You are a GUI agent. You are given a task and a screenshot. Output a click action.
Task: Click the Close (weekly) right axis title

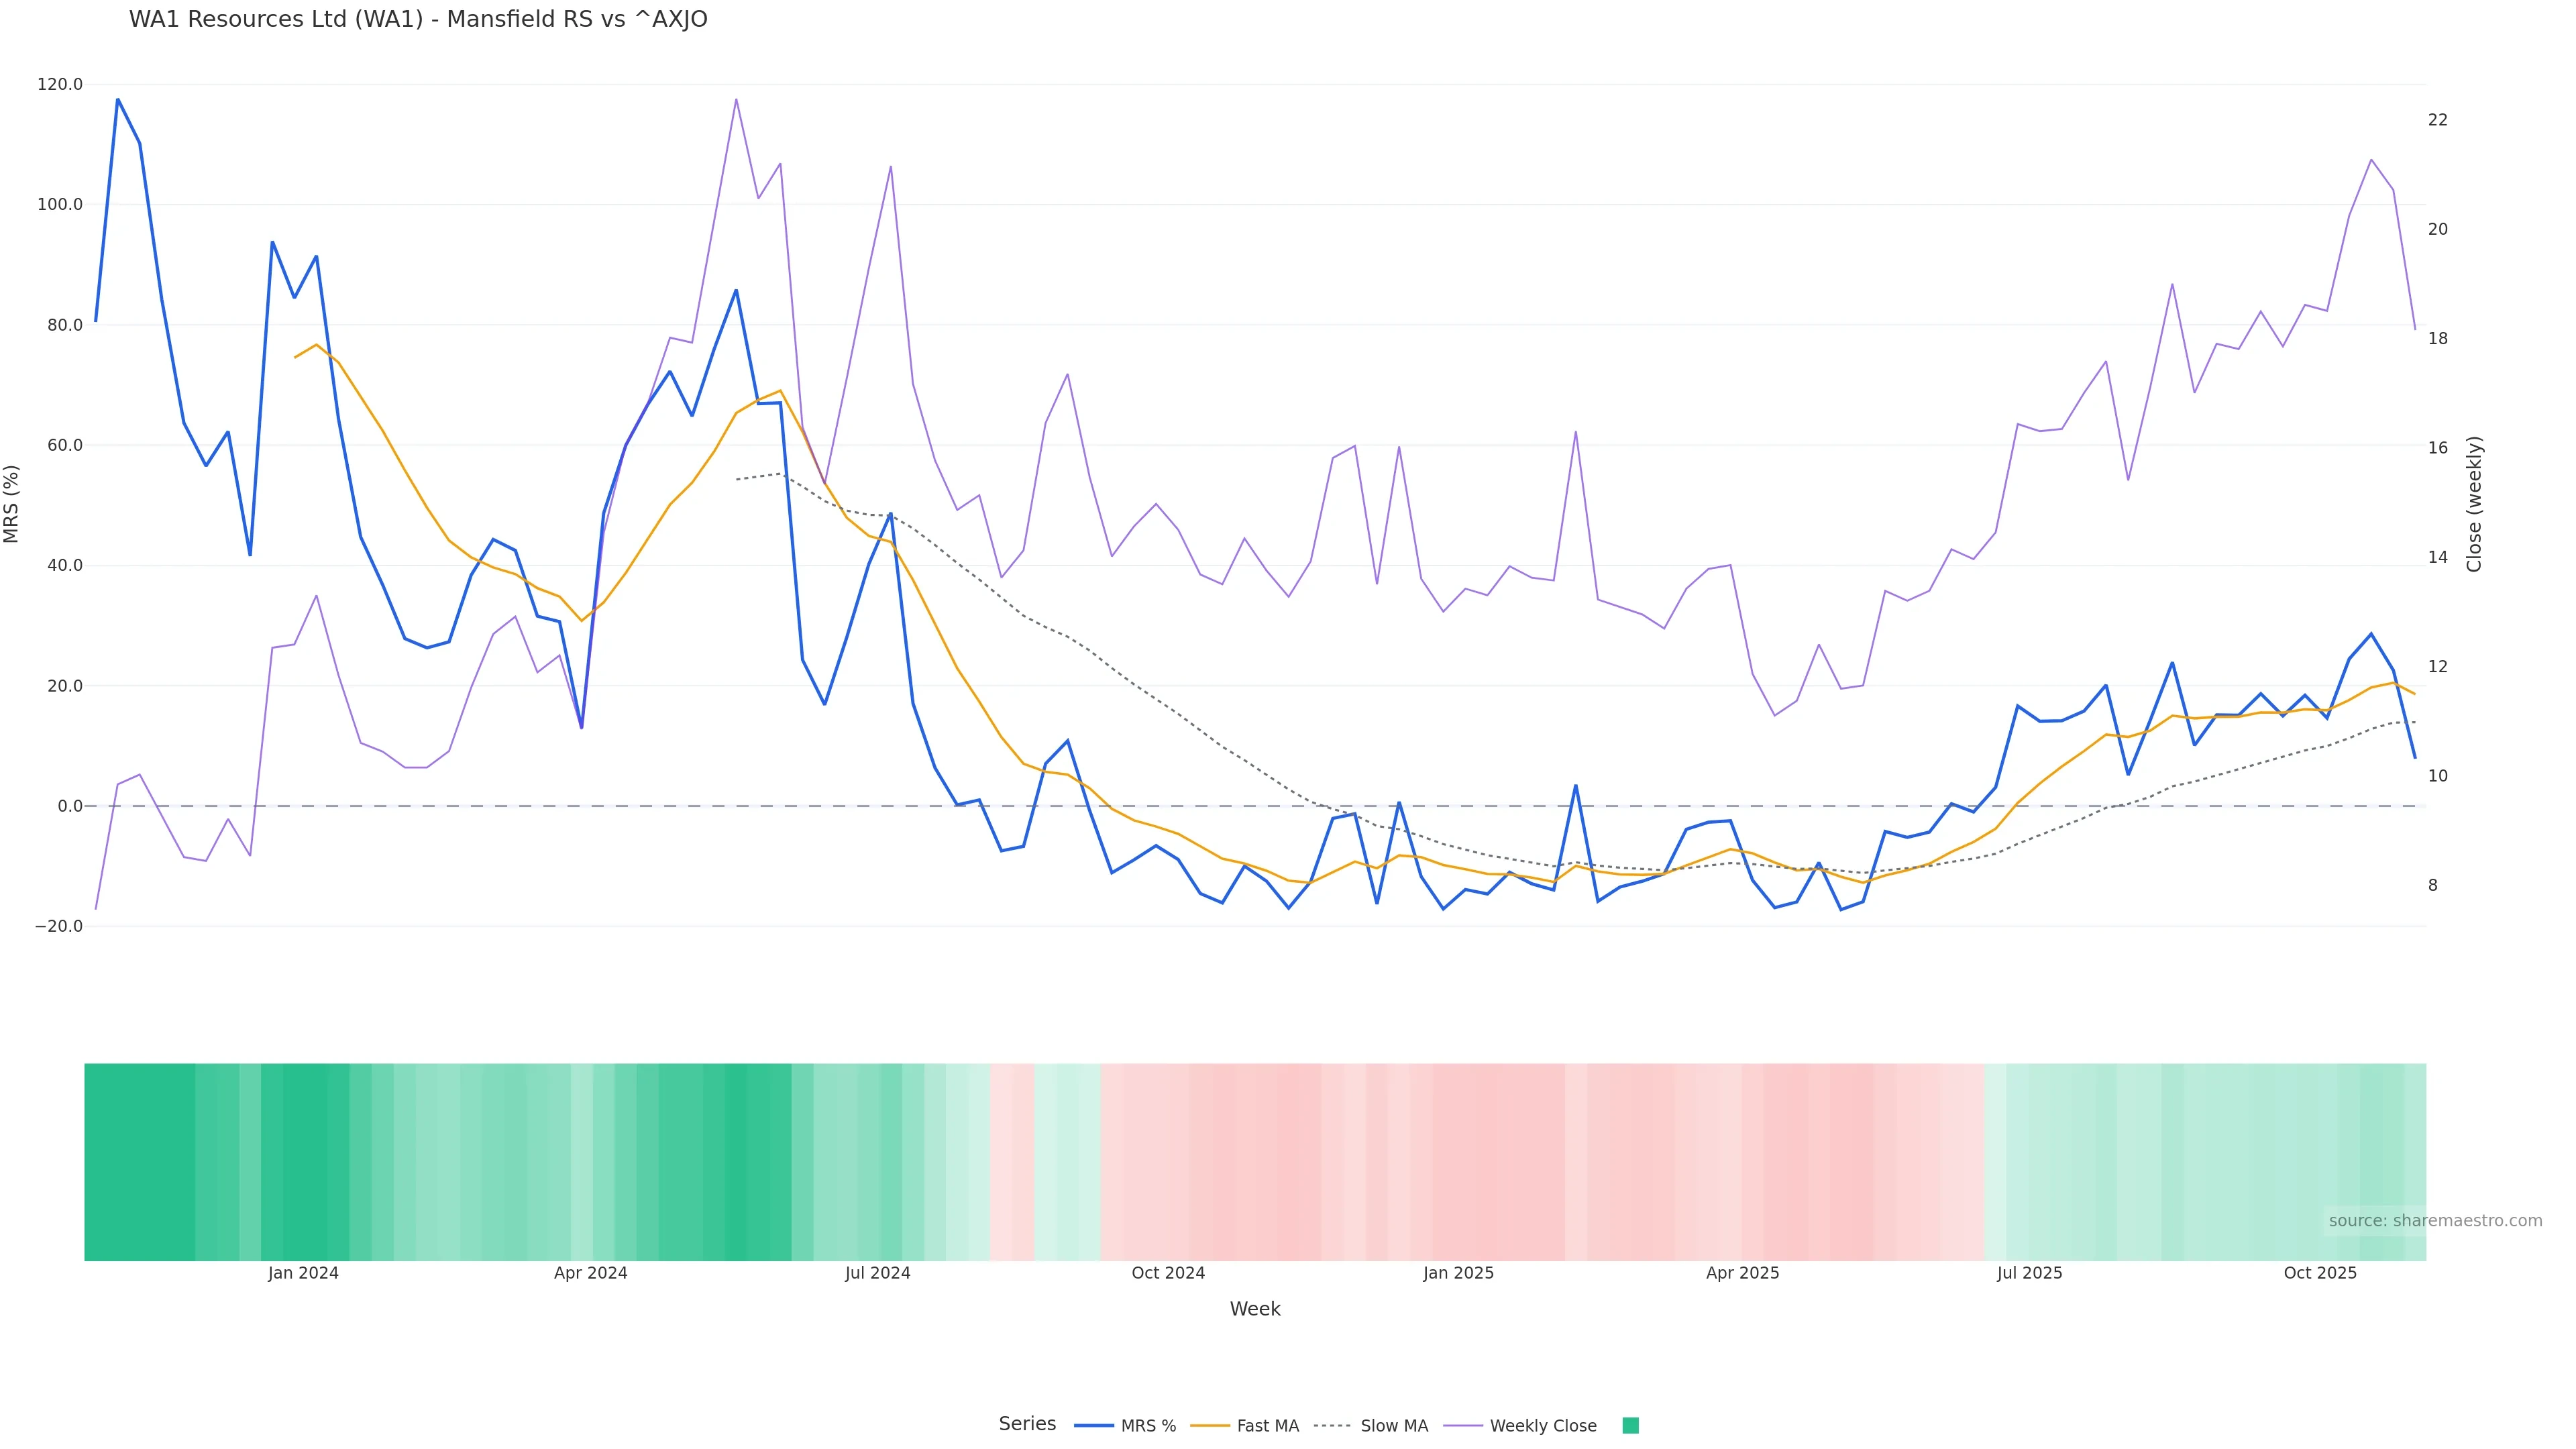coord(2474,504)
